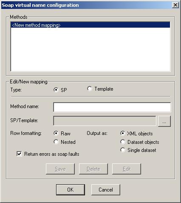Image resolution: width=181 pixels, height=203 pixels.
Task: Dismiss the dialog with Cancel
Action: [x=106, y=190]
